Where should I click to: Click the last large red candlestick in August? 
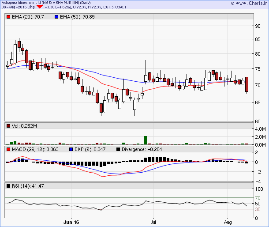tap(247, 84)
